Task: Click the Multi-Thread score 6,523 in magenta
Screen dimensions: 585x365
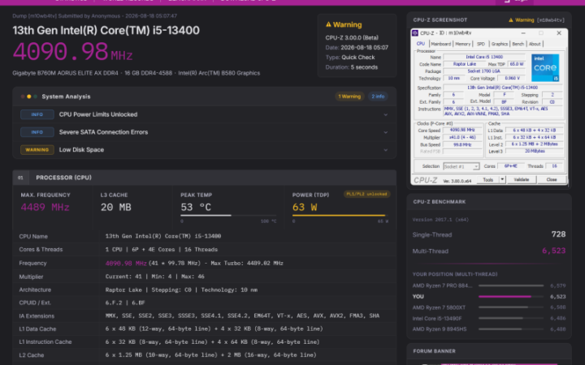Action: [553, 251]
